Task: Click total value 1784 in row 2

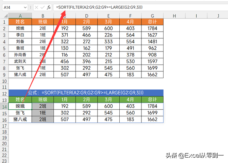Action: pos(152,28)
